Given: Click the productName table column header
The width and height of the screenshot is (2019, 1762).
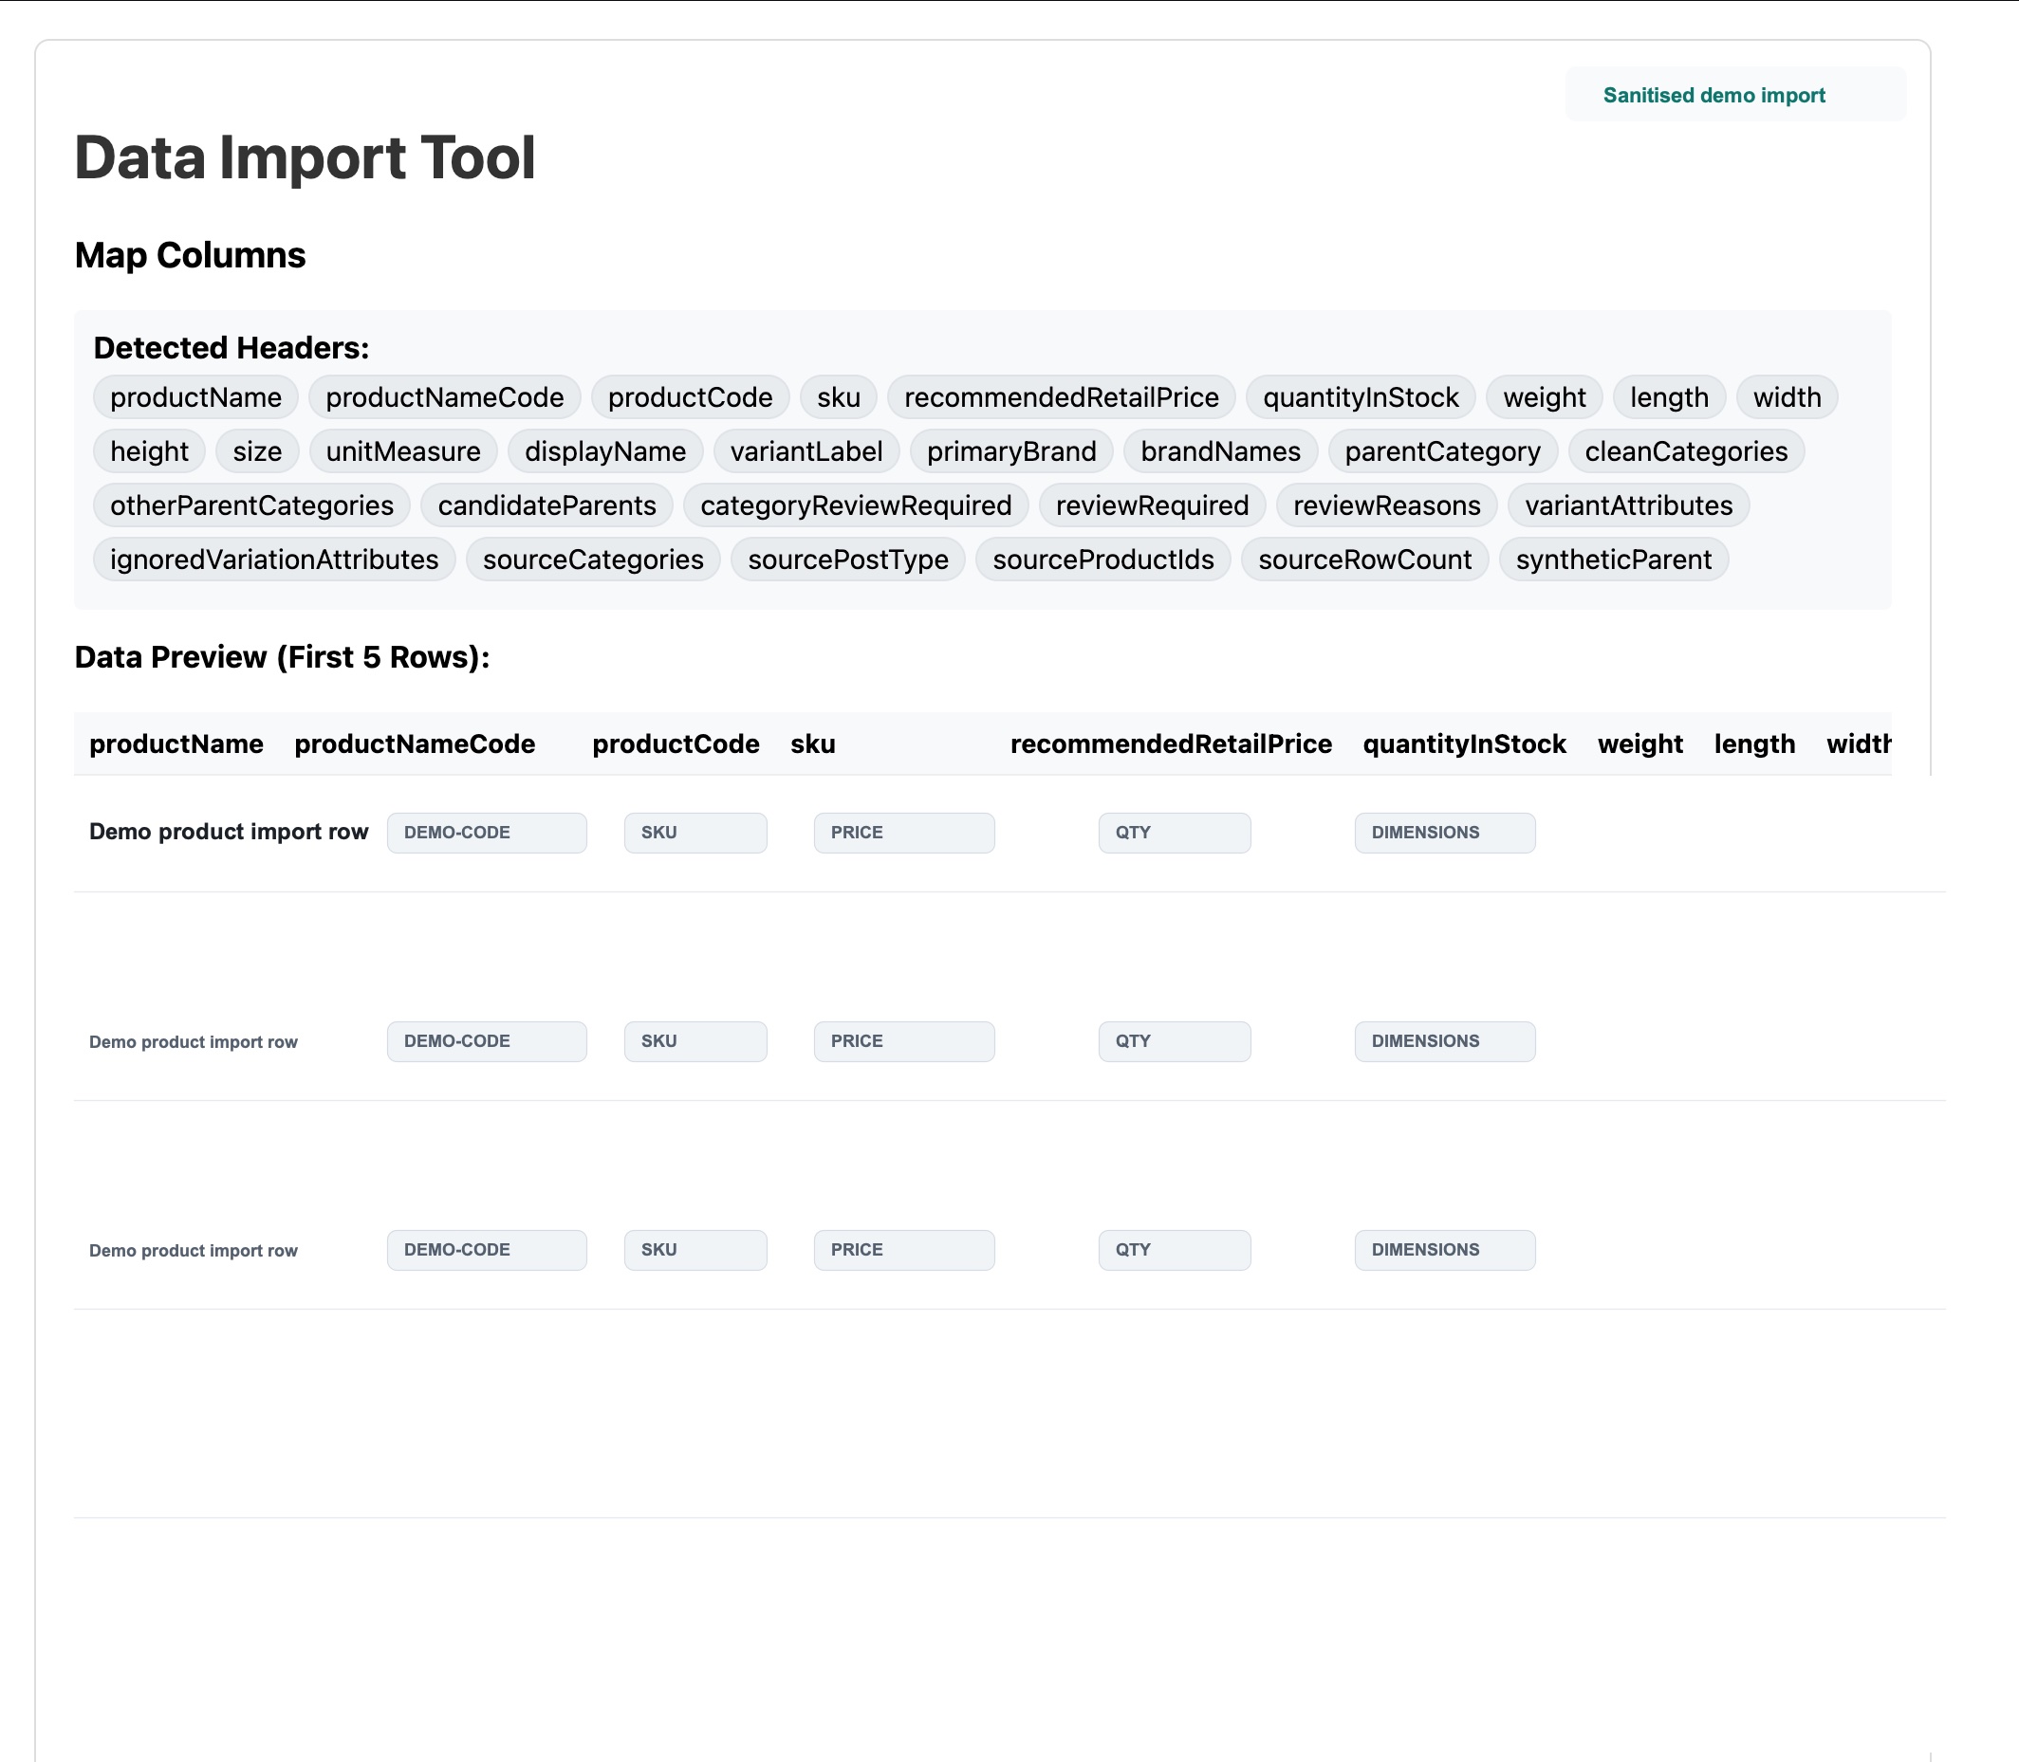Looking at the screenshot, I should (176, 744).
